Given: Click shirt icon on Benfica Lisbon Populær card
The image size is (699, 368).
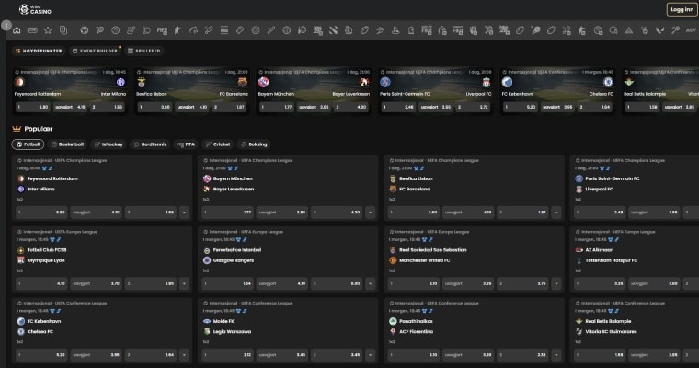Looking at the screenshot, I should 417,168.
